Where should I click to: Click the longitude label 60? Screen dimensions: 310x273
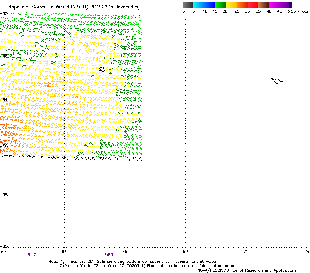3,252
